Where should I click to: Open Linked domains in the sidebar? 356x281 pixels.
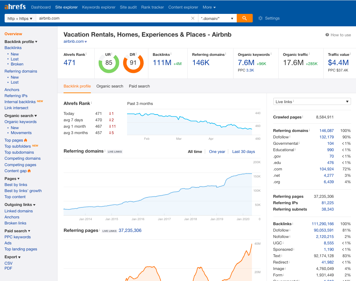(x=18, y=211)
